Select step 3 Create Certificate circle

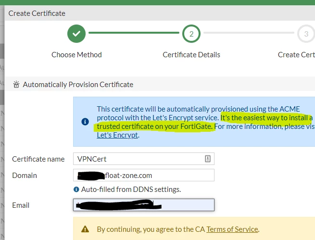click(x=306, y=34)
